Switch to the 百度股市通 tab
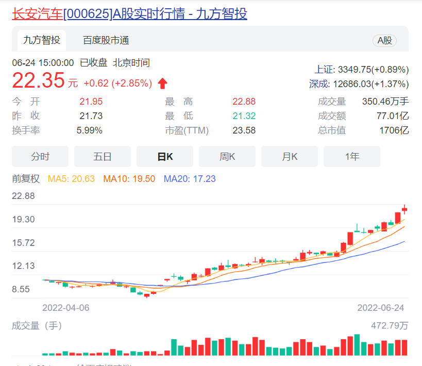This screenshot has width=422, height=366. tap(106, 40)
